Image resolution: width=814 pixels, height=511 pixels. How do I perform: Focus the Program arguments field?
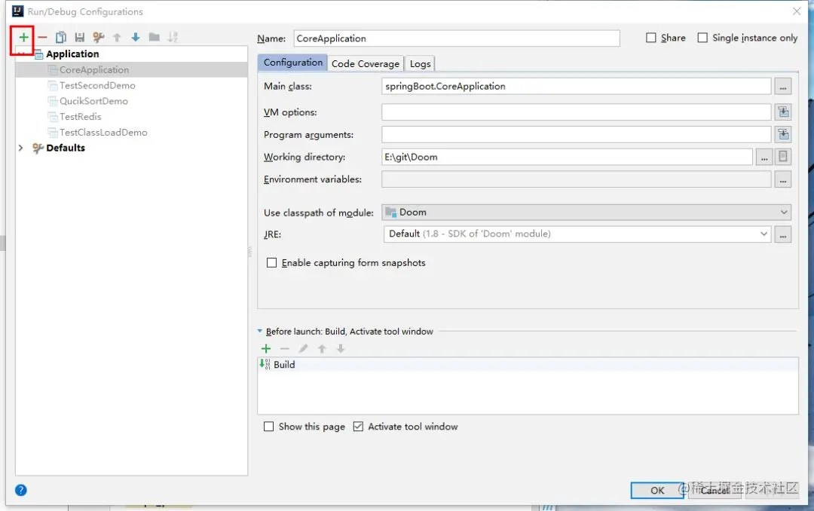577,134
